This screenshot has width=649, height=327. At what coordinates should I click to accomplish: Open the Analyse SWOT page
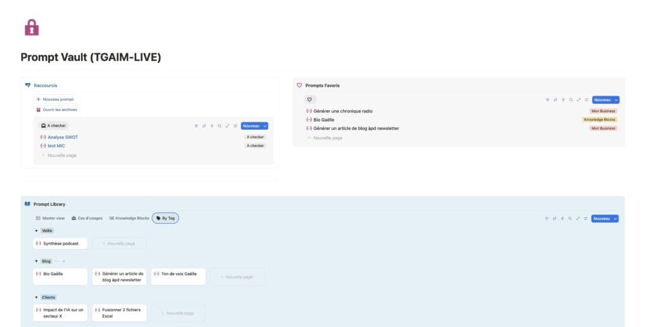tap(63, 137)
